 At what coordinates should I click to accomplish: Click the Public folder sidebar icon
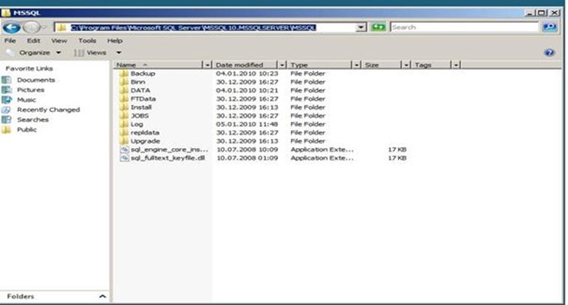point(7,130)
